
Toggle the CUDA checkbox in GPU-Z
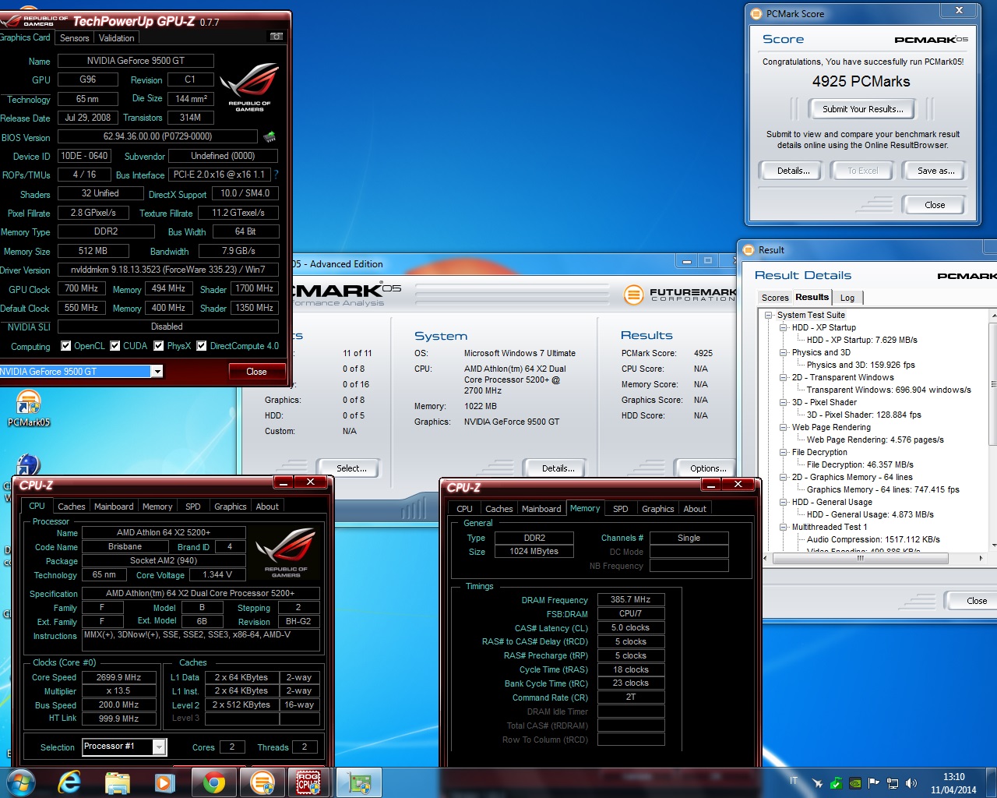click(x=115, y=346)
